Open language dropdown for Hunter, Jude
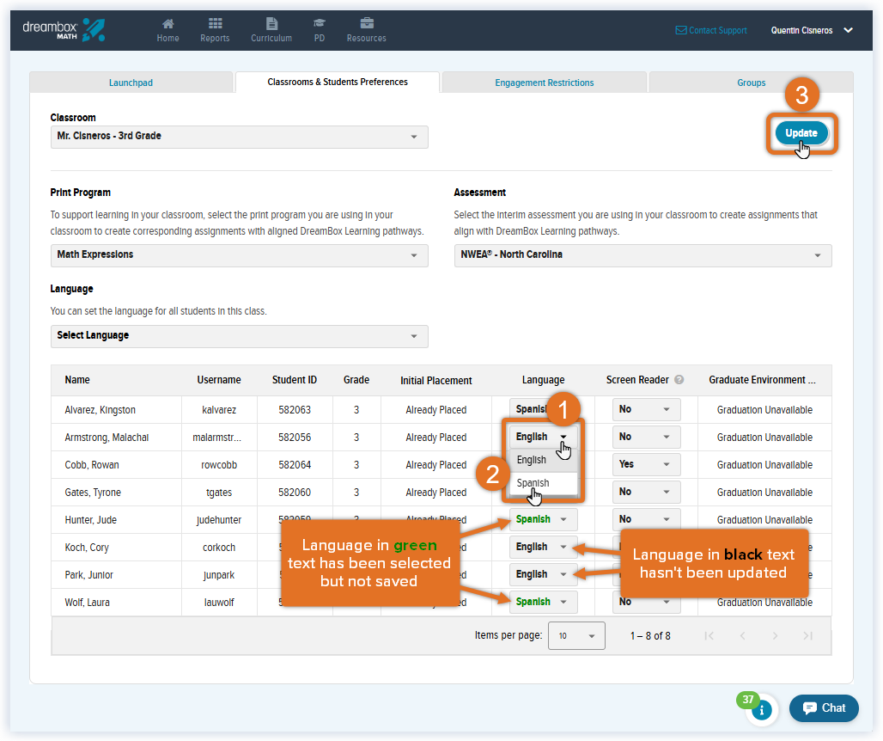Image resolution: width=883 pixels, height=741 pixels. coord(543,519)
